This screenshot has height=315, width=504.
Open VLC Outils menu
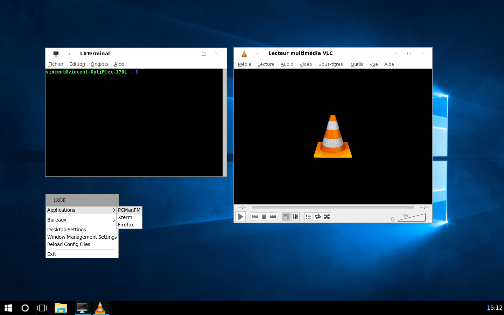[x=357, y=64]
